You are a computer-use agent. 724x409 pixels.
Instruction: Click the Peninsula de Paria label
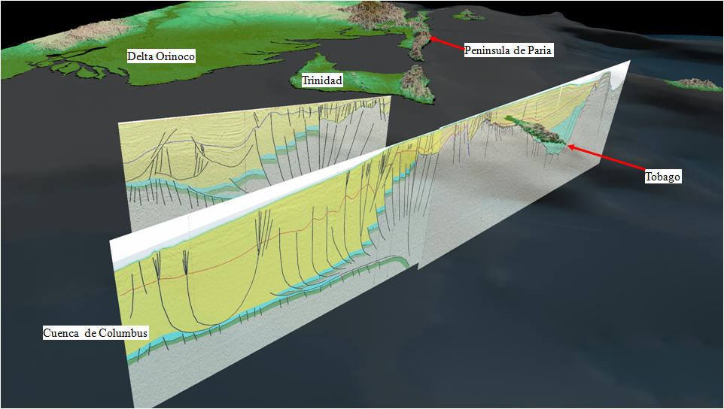508,50
